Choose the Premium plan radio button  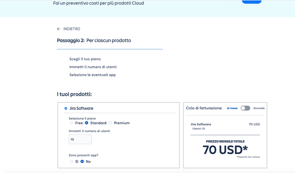pyautogui.click(x=110, y=123)
